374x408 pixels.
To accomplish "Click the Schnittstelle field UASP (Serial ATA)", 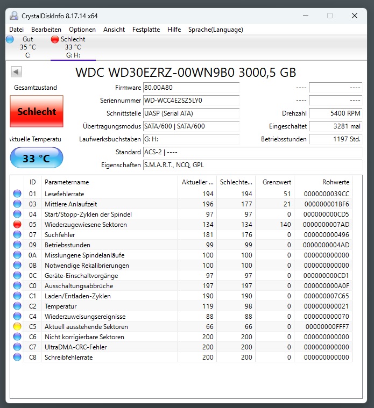I will click(192, 113).
